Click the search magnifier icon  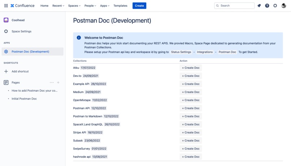click(217, 5)
